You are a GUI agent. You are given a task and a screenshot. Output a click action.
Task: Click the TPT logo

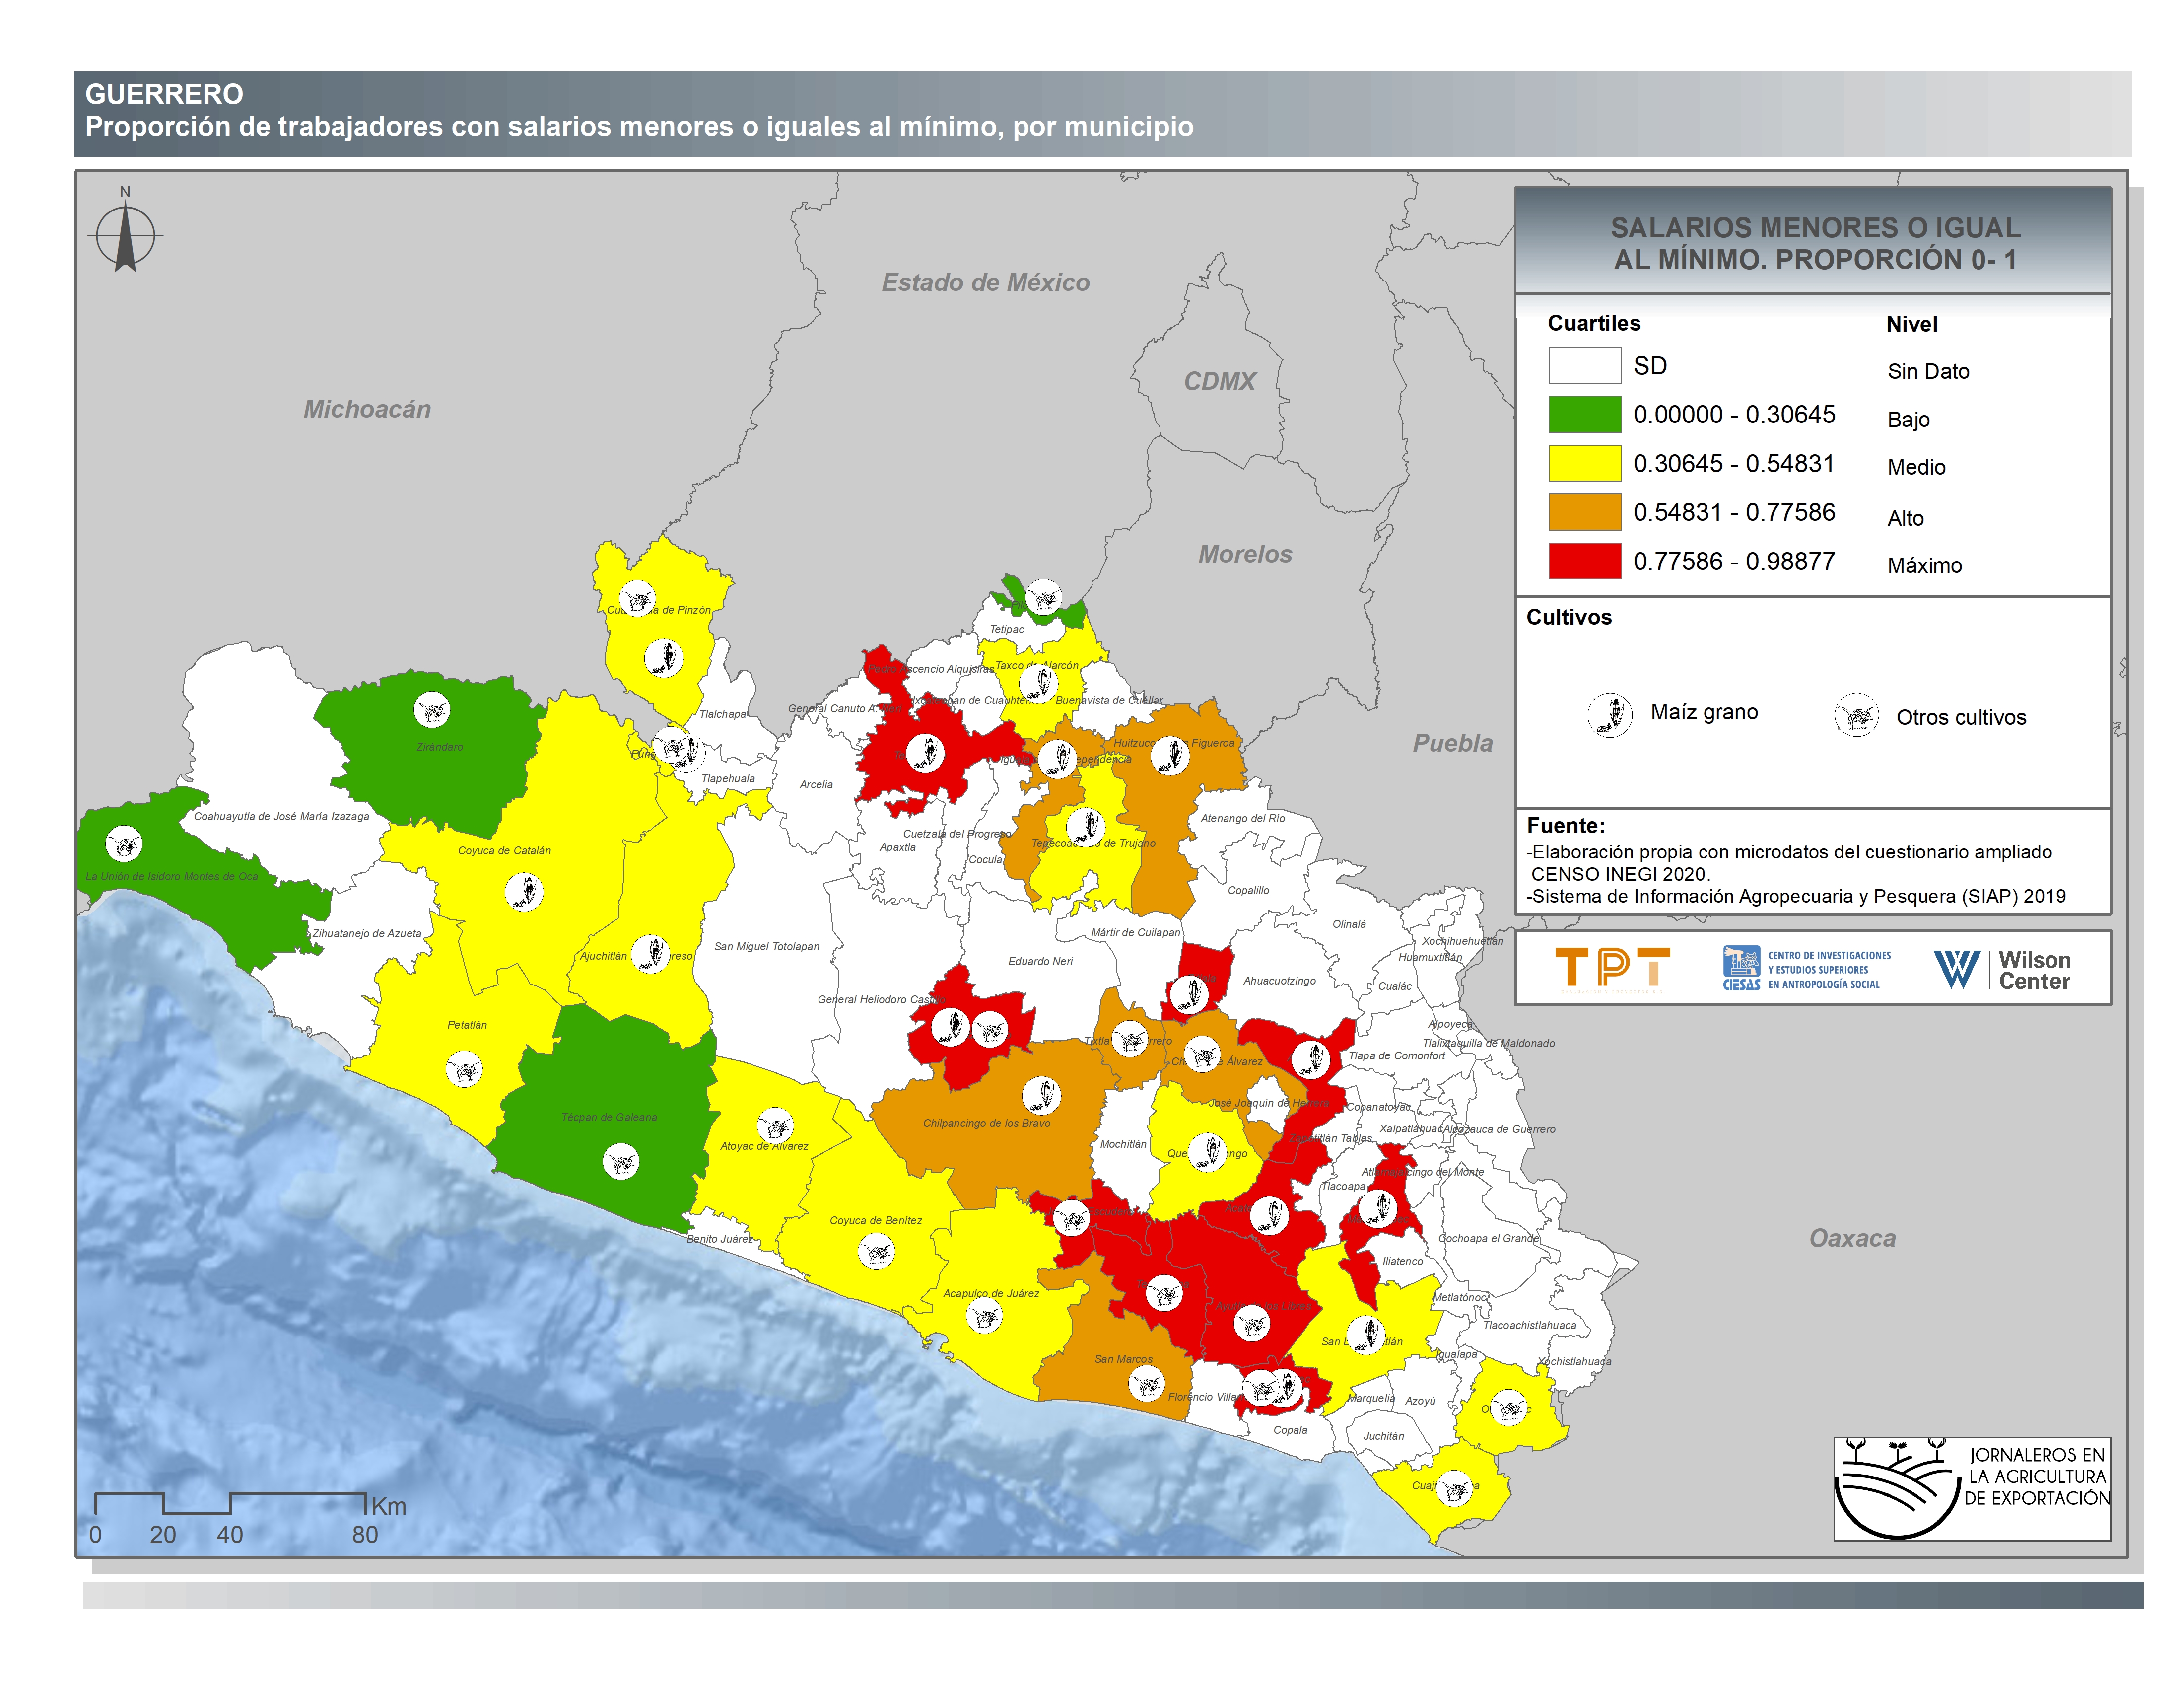(1612, 968)
